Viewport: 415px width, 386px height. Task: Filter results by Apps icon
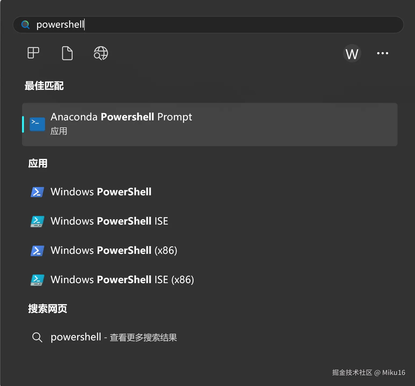click(x=33, y=53)
